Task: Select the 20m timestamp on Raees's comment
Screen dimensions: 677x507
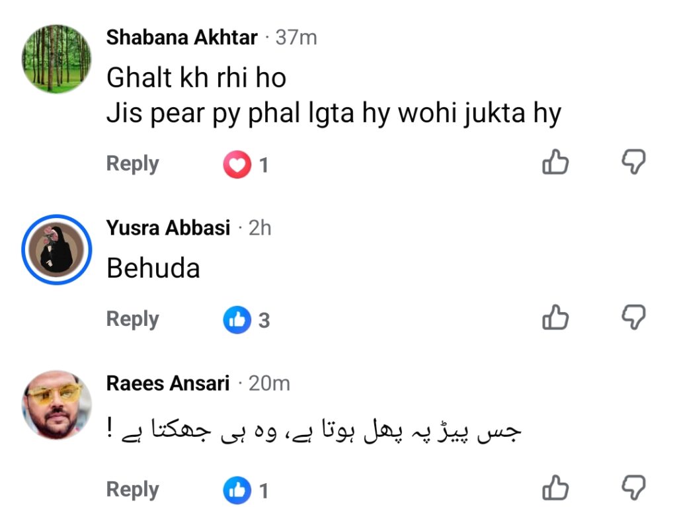Action: (x=269, y=383)
